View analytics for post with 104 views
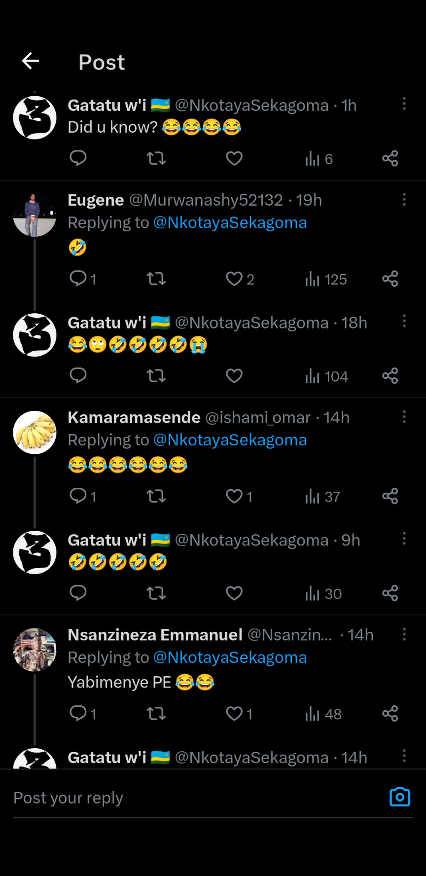Screen dimensions: 426x876 point(326,376)
